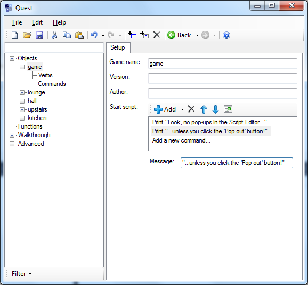Collapse the game tree node
308x285 pixels.
(22, 67)
